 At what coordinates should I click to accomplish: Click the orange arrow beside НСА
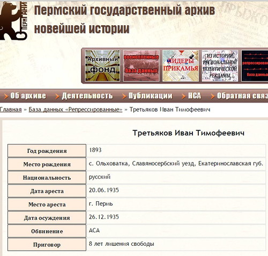tap(184, 96)
